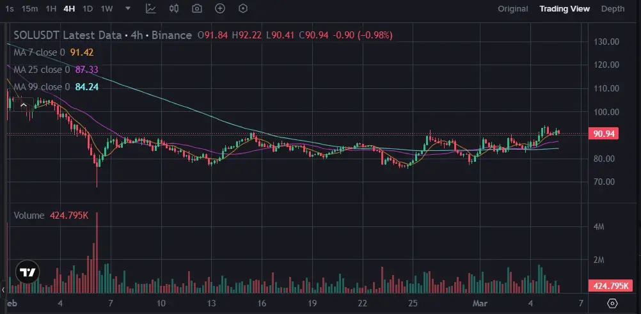Viewport: 641px width, 314px height.
Task: Open the Depth tab
Action: pos(613,9)
